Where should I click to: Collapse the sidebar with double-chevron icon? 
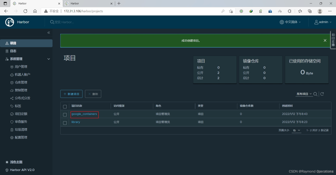pos(49,33)
